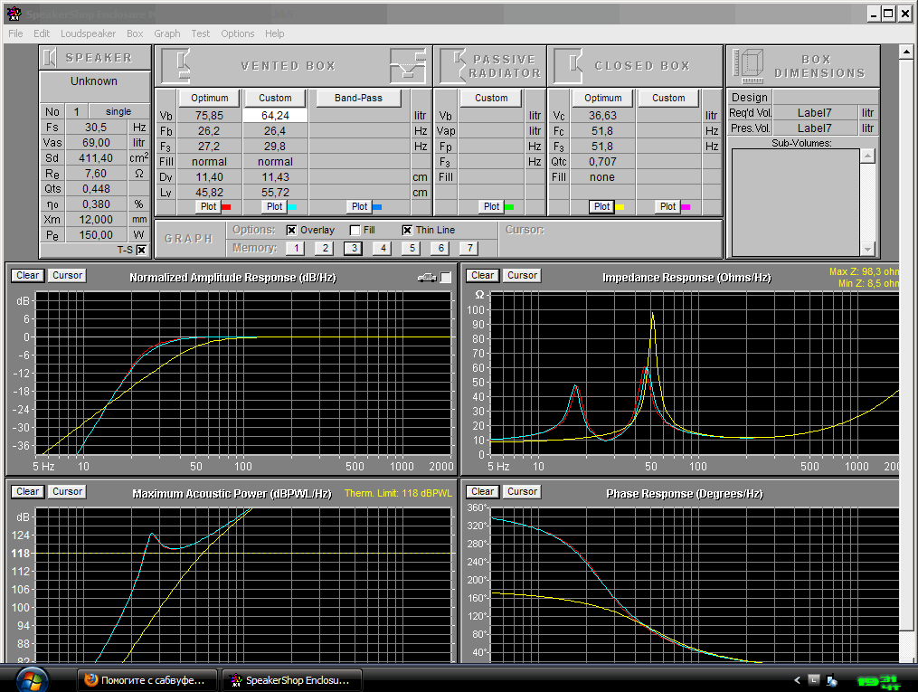The height and width of the screenshot is (692, 918).
Task: Click the closed box header icon
Action: click(569, 65)
